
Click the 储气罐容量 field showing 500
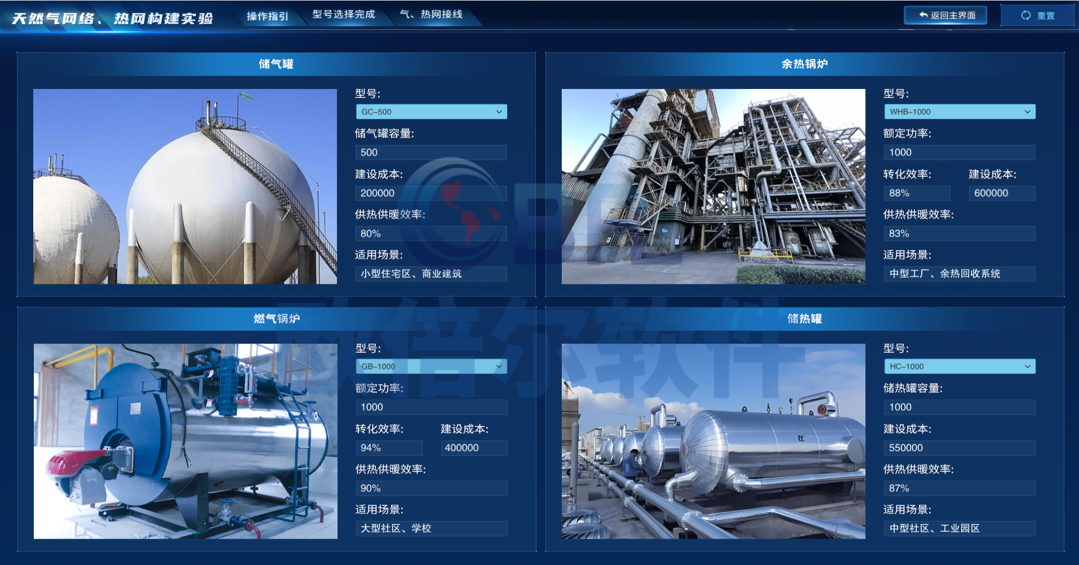pyautogui.click(x=431, y=153)
